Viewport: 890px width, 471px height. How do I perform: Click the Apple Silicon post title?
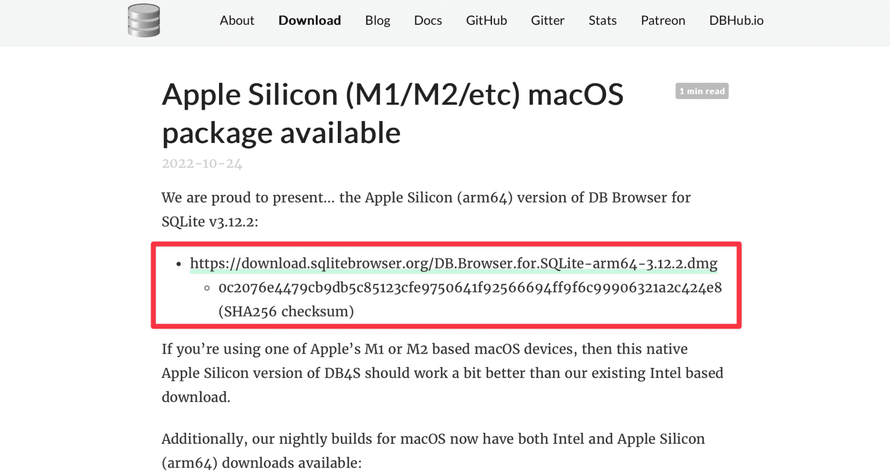tap(393, 113)
